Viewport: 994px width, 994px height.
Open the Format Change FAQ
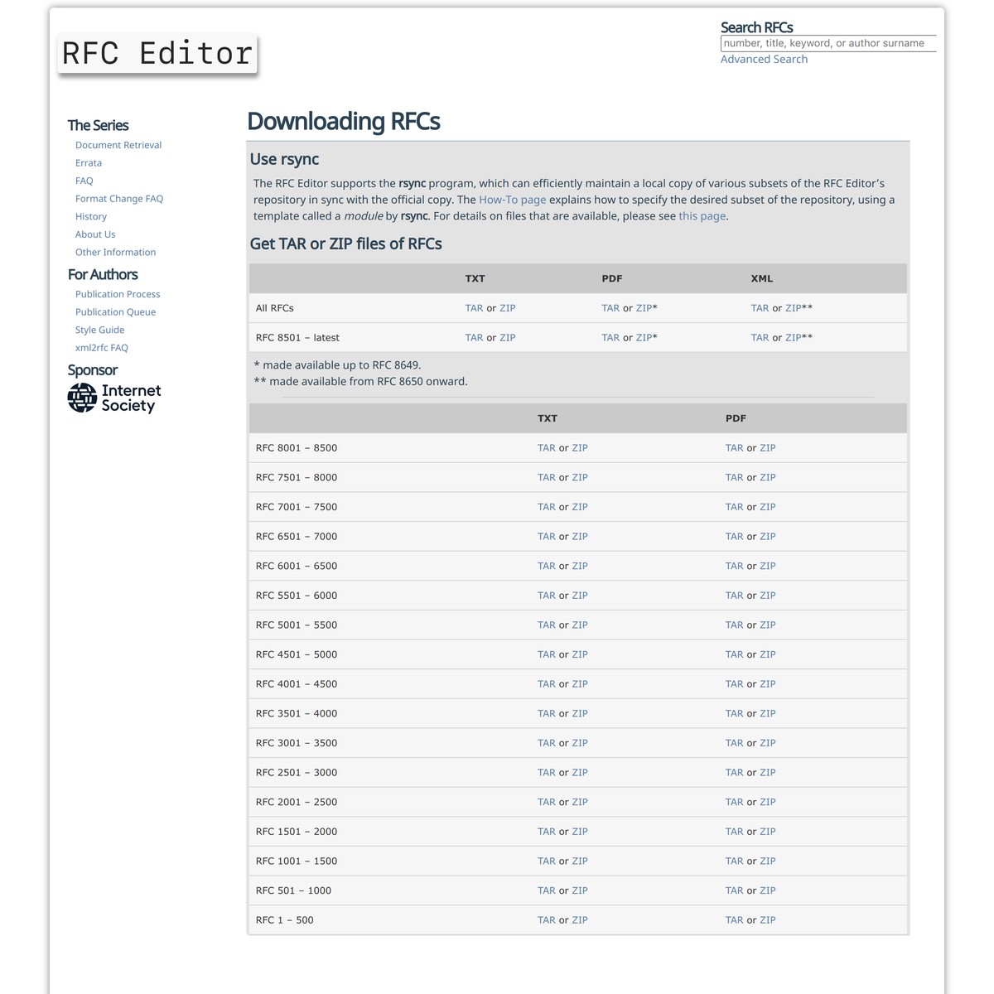click(119, 198)
